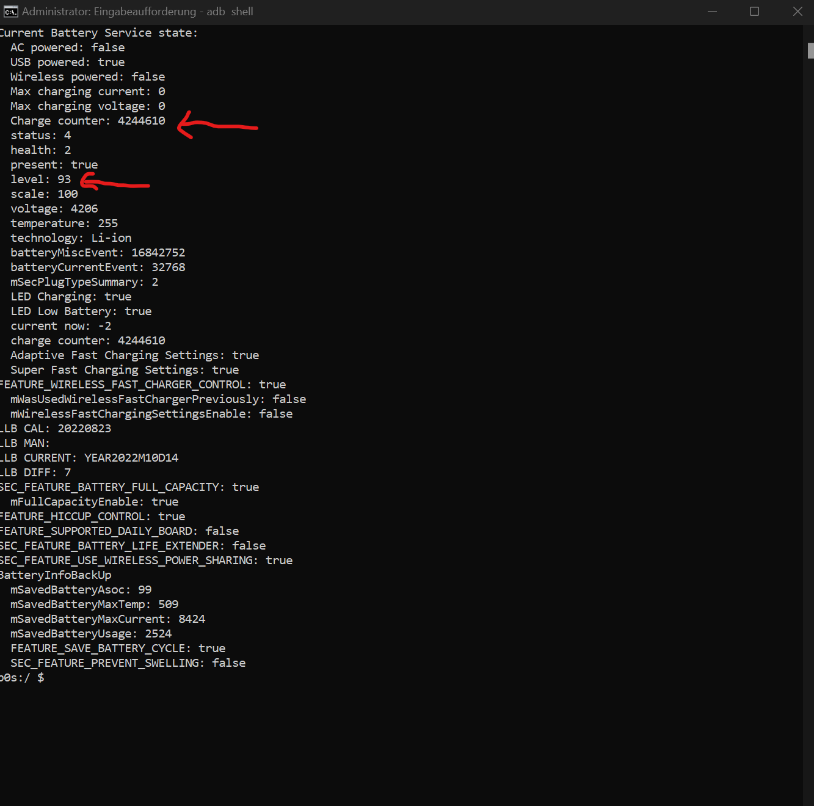This screenshot has height=806, width=814.
Task: Click the 'SEC_FEATURE_PREVENT_SWELLING: false' line
Action: coord(128,663)
